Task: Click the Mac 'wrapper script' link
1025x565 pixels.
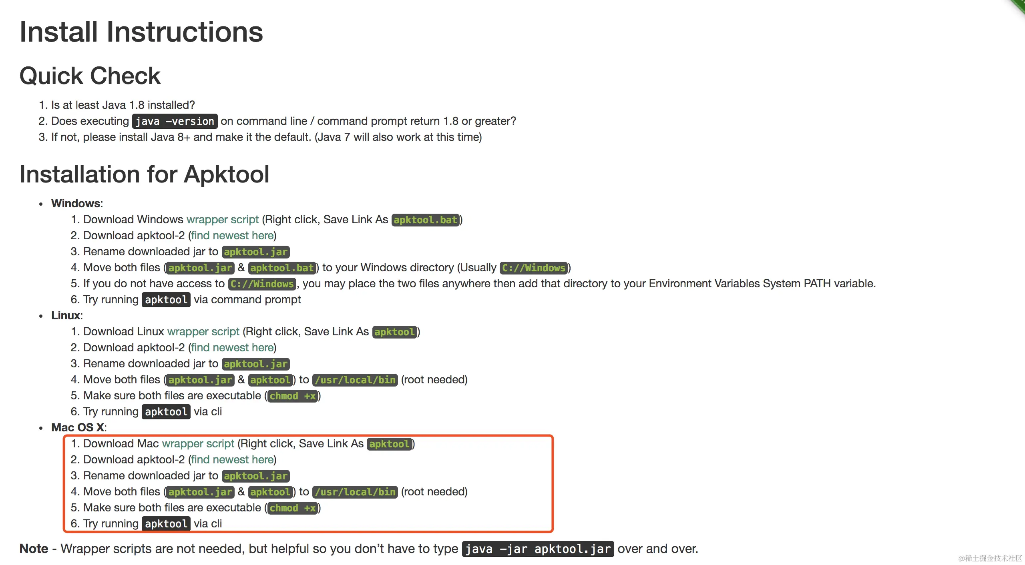Action: pos(198,443)
